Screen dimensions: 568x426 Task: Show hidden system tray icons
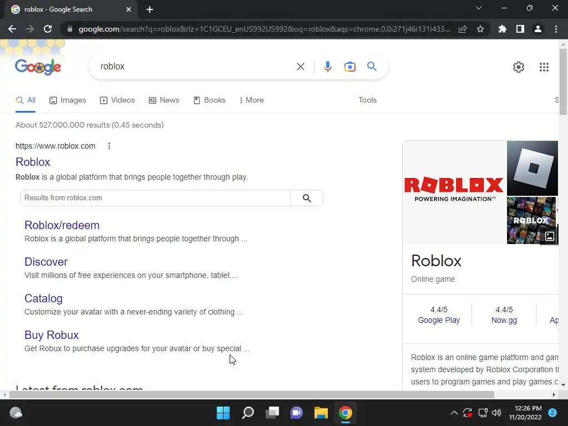coord(454,413)
